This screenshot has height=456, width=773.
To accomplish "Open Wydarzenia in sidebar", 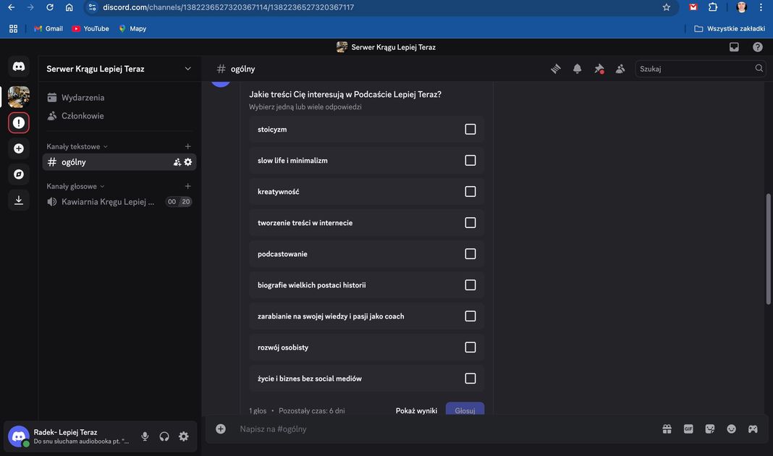I will (83, 98).
